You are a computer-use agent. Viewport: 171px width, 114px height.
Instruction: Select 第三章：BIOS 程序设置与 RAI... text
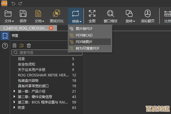43,102
